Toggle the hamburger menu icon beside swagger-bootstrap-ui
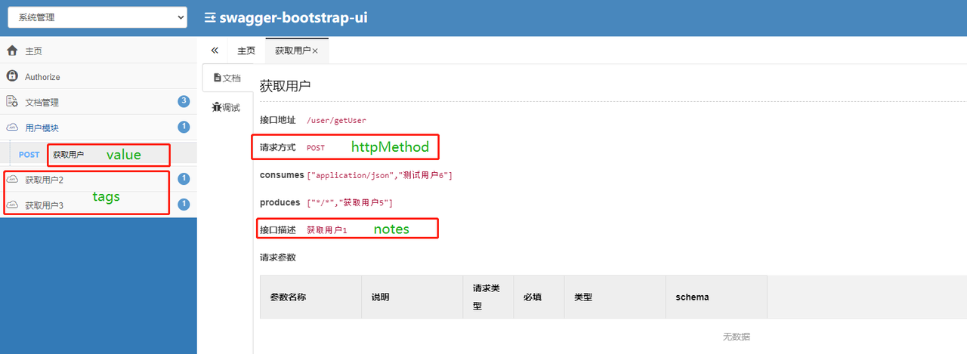The image size is (967, 354). coord(210,17)
